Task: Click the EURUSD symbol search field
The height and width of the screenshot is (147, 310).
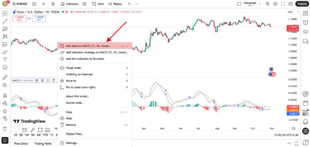Action: pyautogui.click(x=20, y=4)
